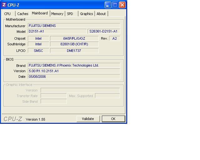
Task: Click the DME1737 LPCIO field
Action: (74, 51)
